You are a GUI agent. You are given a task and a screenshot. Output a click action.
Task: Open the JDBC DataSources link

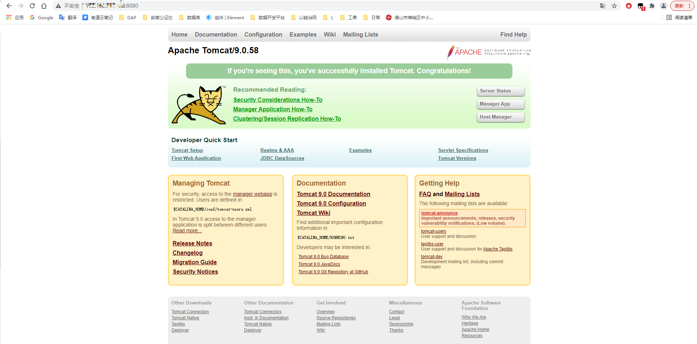[x=282, y=158]
